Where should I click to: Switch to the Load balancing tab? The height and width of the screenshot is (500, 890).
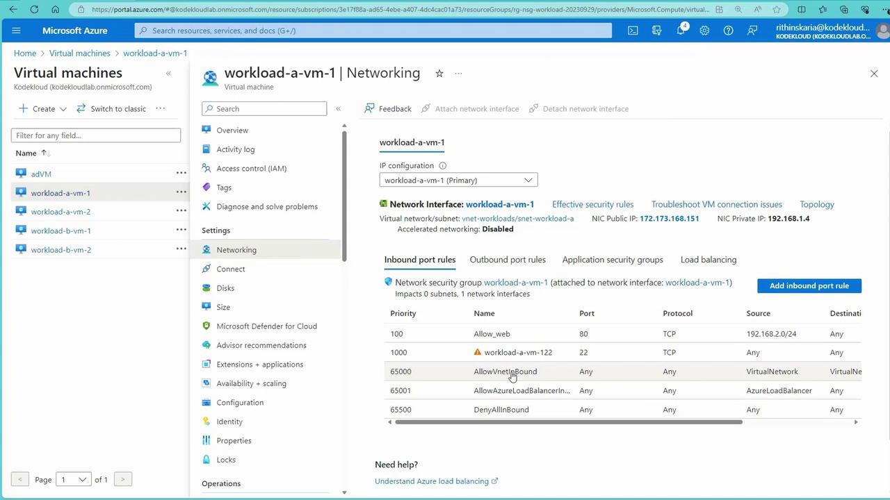709,260
